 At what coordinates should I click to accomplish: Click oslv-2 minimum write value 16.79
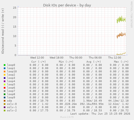point(71,111)
